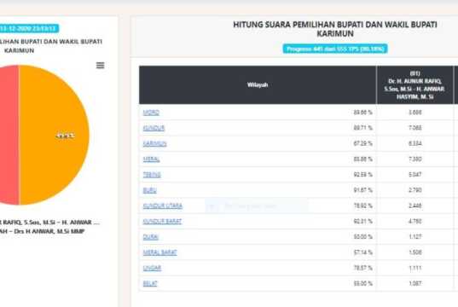Click candidate 01 vote count in the KUNDUR BARAT row
The image size is (458, 307).
415,222
